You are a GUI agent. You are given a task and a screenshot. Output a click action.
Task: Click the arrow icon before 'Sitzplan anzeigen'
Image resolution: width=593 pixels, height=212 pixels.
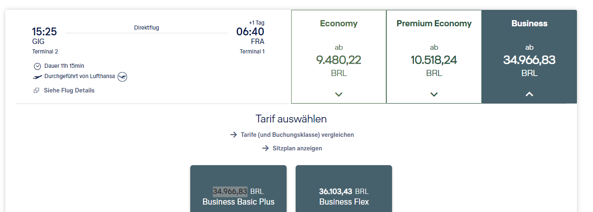[x=265, y=148]
